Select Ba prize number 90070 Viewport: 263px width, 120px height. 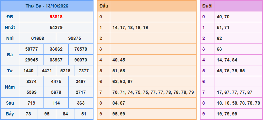pyautogui.click(x=81, y=60)
